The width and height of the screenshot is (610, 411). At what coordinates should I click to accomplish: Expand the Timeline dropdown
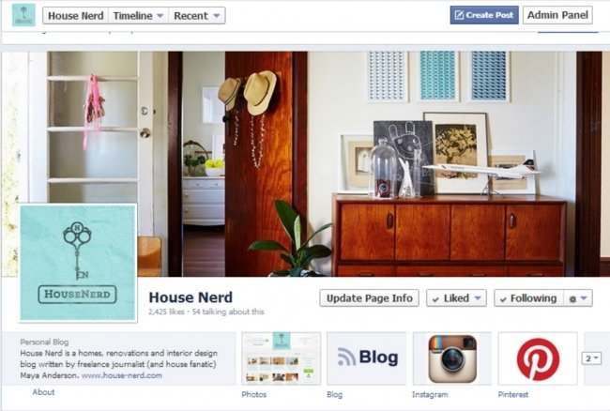tap(138, 16)
